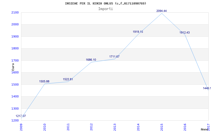This screenshot has height=132, width=211.
Task: Click the 2010 year label
Action: (x=45, y=127)
